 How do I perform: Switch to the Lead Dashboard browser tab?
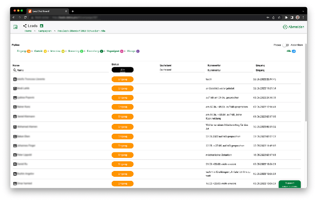point(47,11)
